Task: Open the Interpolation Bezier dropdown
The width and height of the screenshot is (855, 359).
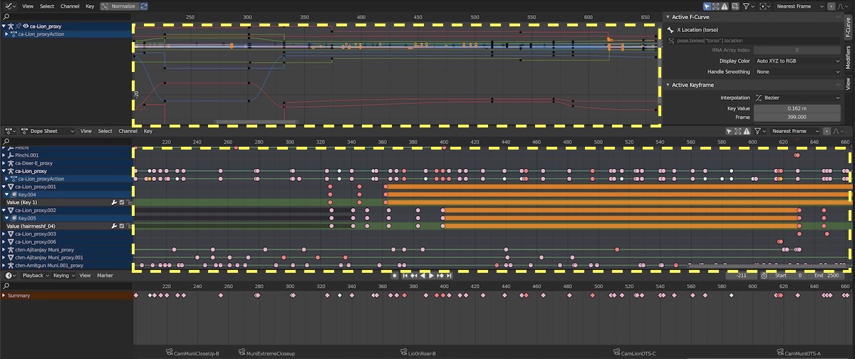Action: point(797,98)
